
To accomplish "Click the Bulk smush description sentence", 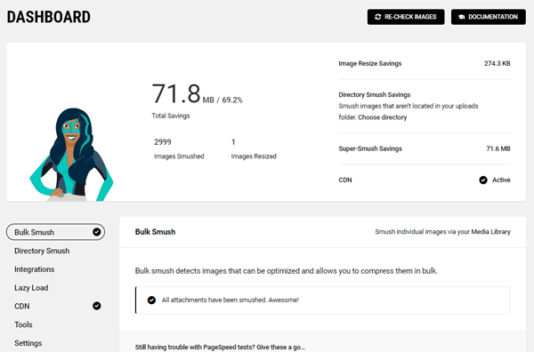I will pos(287,271).
